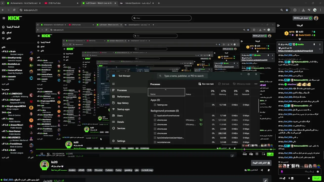The image size is (324, 182).
Task: Click the Arabic tag under the stream
Action: 72,170
